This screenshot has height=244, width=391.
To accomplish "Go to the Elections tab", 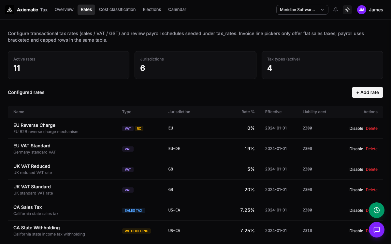I will tap(152, 10).
